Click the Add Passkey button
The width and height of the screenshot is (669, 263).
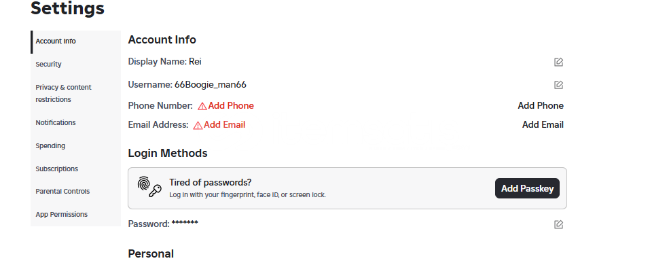tap(527, 188)
